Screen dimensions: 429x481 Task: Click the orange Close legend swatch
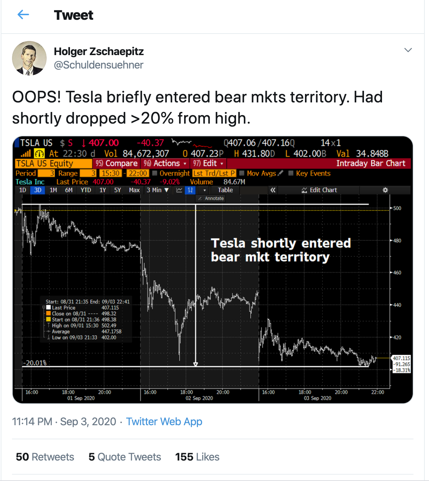(x=48, y=314)
